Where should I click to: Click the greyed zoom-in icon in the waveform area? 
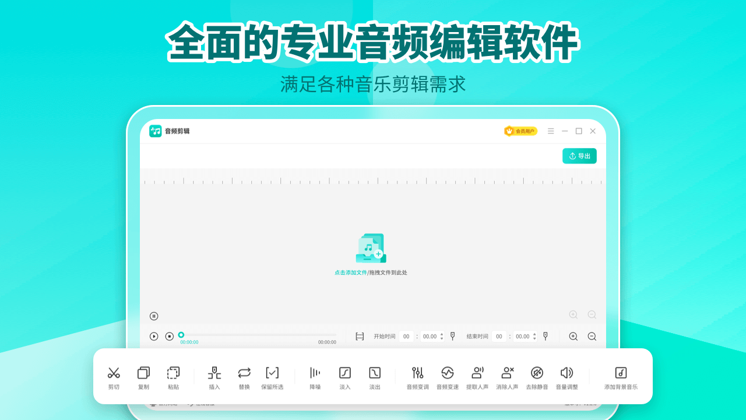click(573, 315)
